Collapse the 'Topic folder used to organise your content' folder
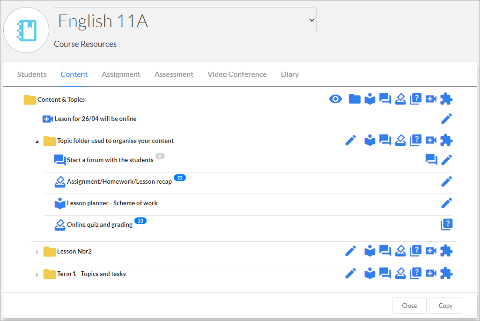Image resolution: width=480 pixels, height=321 pixels. [x=37, y=142]
